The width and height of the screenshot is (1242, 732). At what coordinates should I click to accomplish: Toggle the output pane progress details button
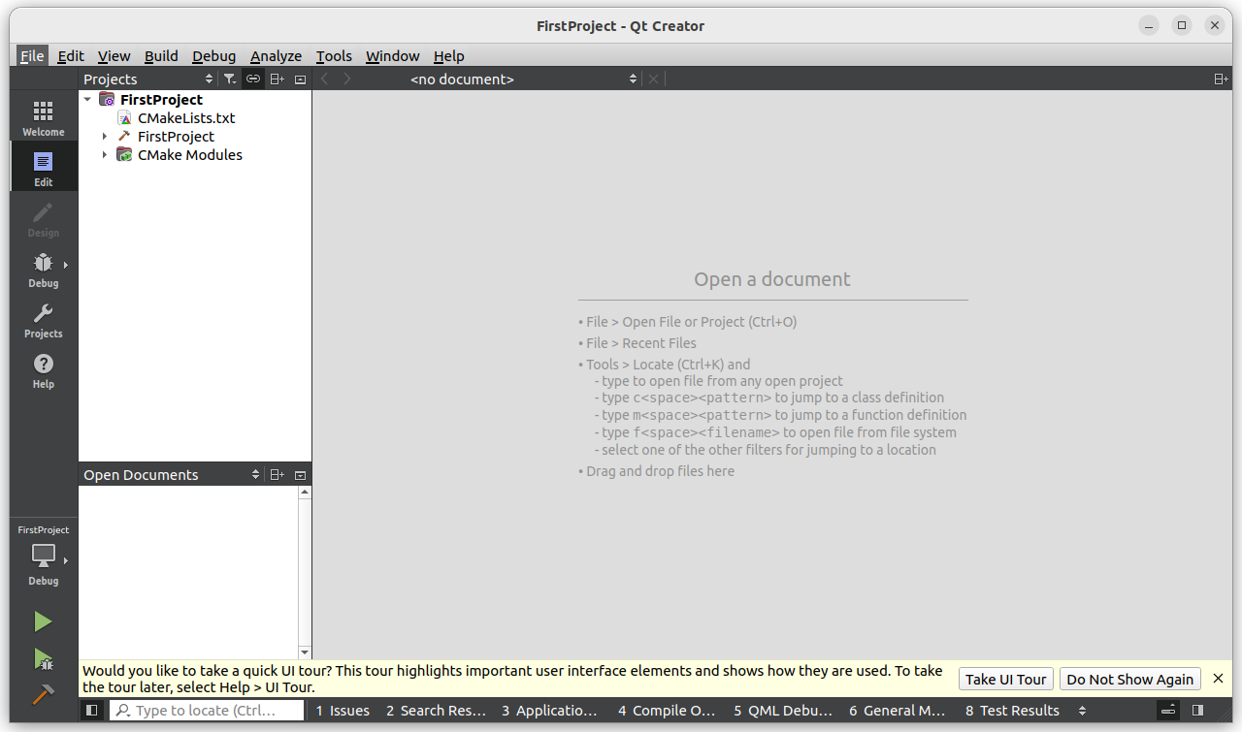tap(1168, 711)
